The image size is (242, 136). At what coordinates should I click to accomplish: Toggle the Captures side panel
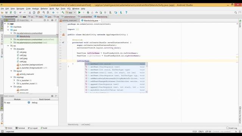2,53
